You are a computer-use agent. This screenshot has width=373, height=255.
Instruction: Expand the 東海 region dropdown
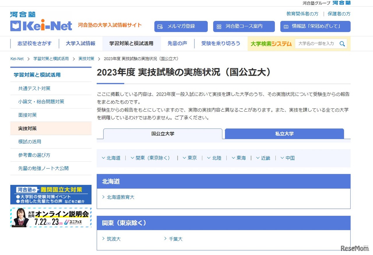pos(239,158)
